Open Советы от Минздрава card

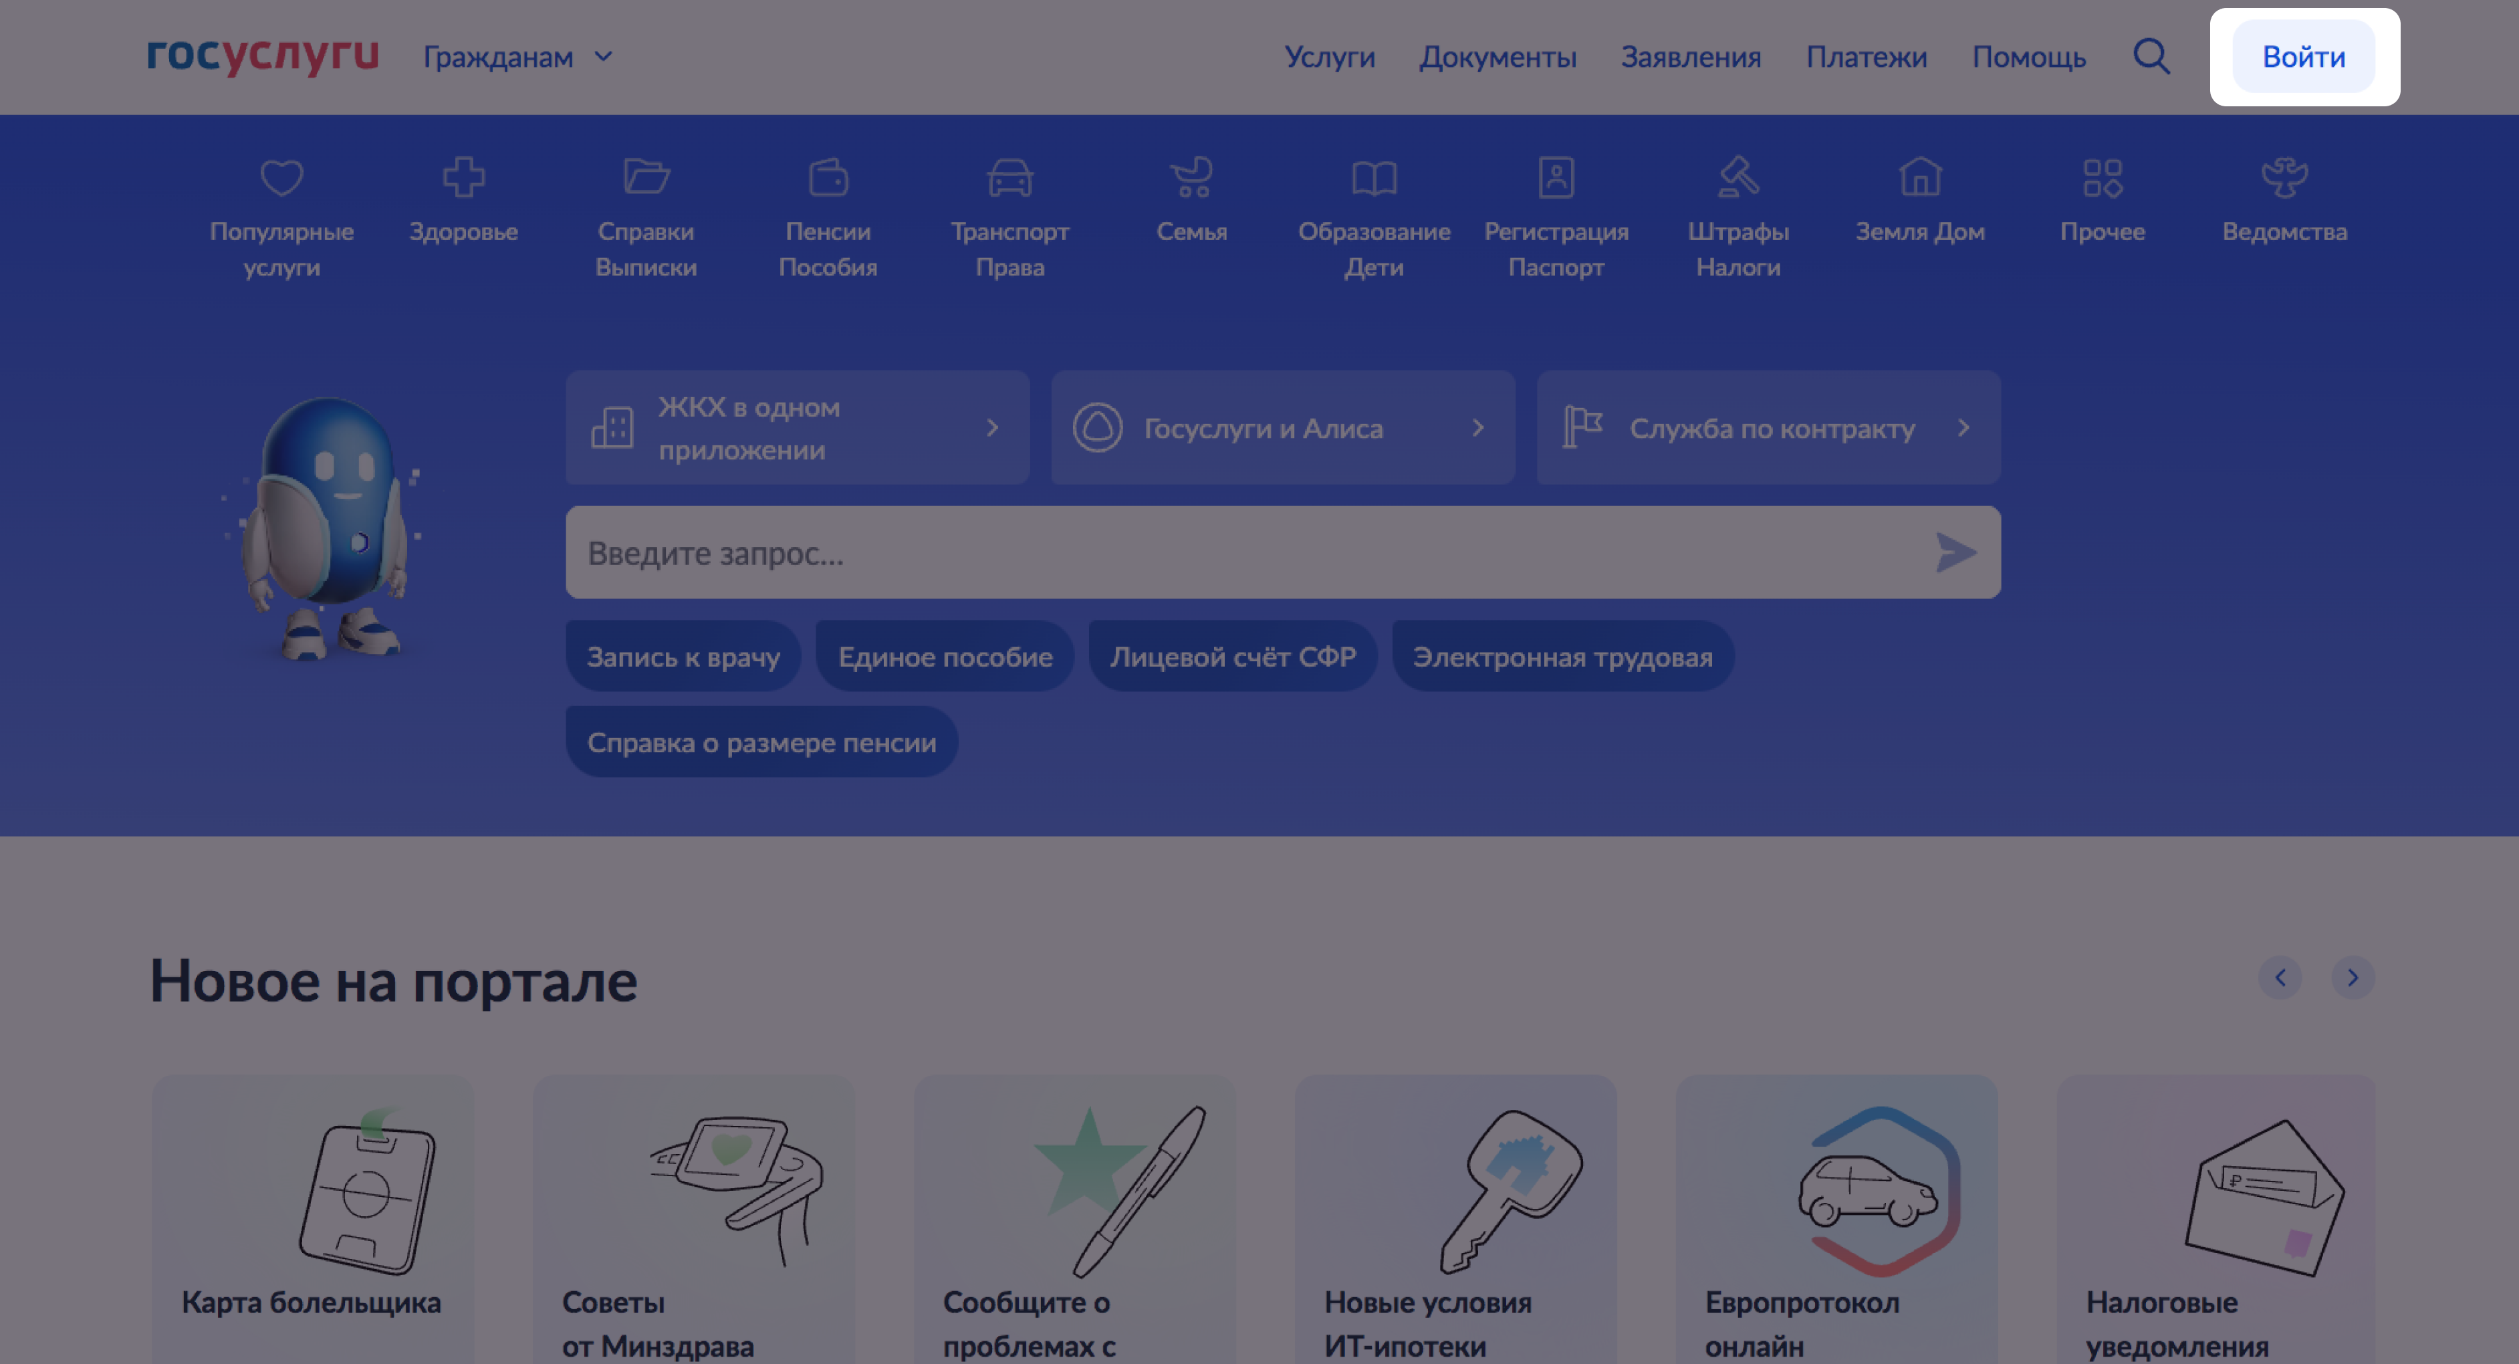tap(695, 1220)
